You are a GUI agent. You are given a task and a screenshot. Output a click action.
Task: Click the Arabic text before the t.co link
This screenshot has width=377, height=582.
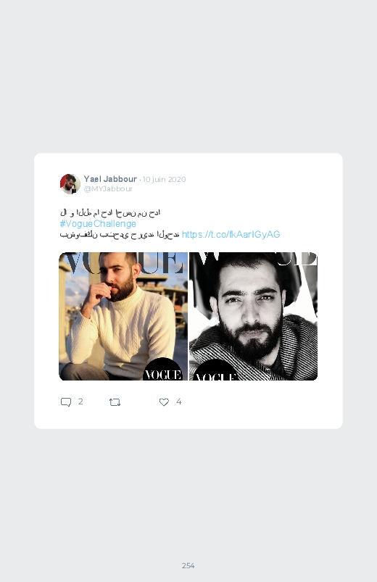pyautogui.click(x=120, y=235)
